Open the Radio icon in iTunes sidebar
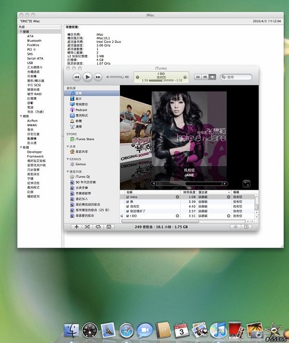Viewport: 289px width, 343px height. 72,126
